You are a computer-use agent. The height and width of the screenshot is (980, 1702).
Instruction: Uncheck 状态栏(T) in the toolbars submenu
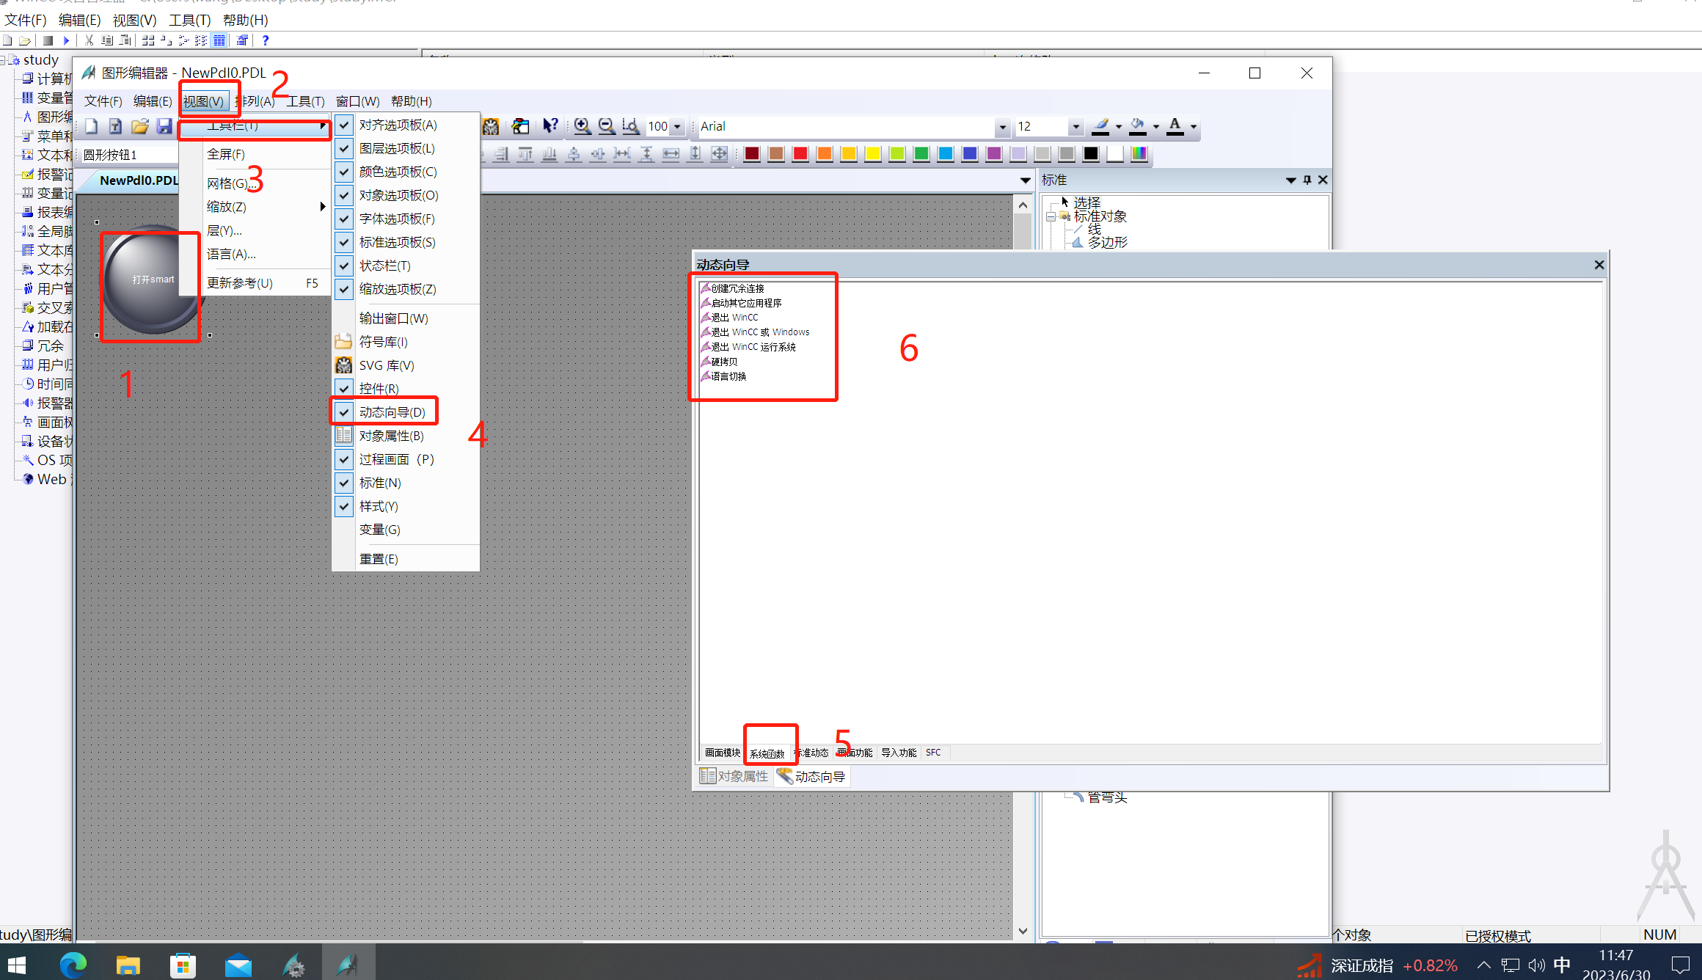point(384,266)
